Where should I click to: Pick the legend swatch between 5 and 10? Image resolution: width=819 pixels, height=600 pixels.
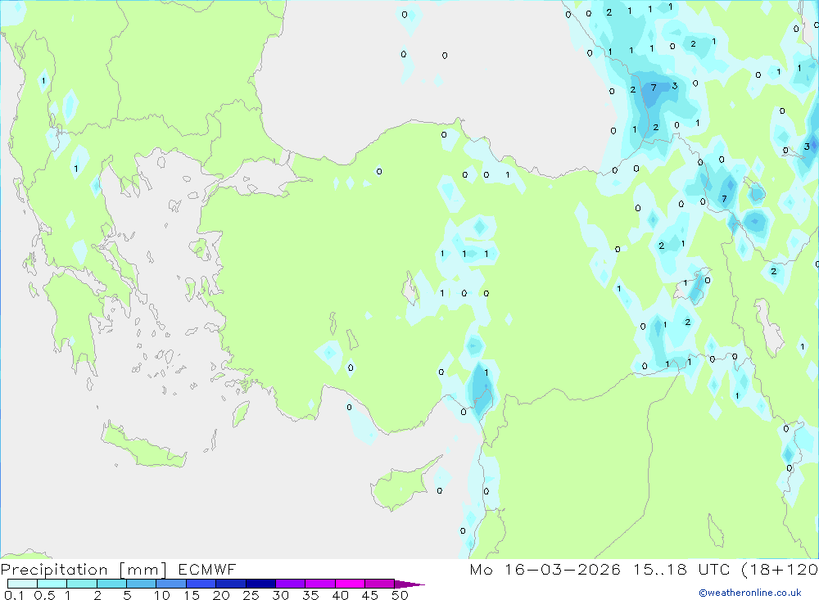(141, 584)
